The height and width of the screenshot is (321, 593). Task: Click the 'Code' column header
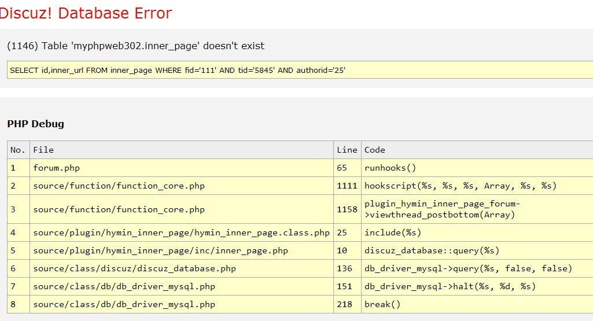coord(477,150)
